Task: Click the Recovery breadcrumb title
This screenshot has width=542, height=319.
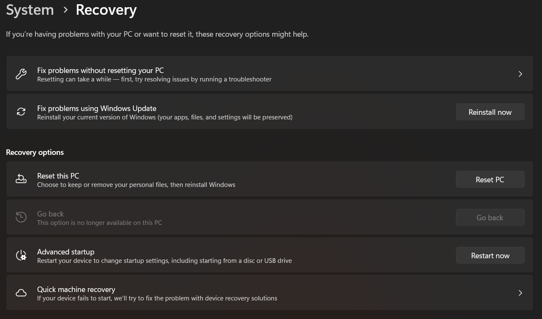Action: pos(106,10)
